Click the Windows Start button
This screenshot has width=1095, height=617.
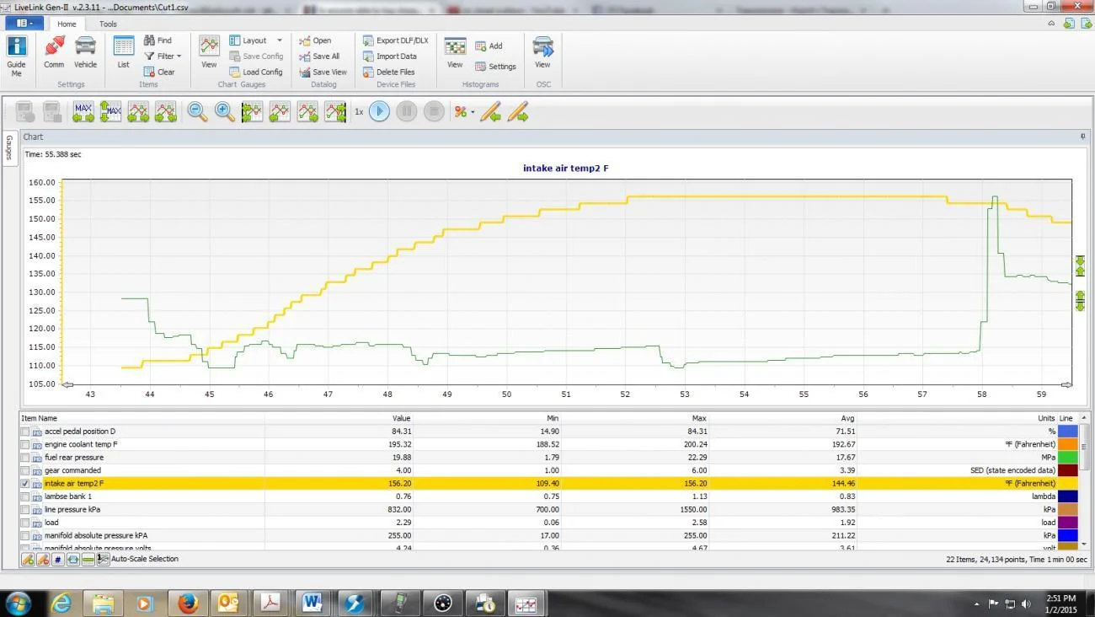pyautogui.click(x=19, y=604)
